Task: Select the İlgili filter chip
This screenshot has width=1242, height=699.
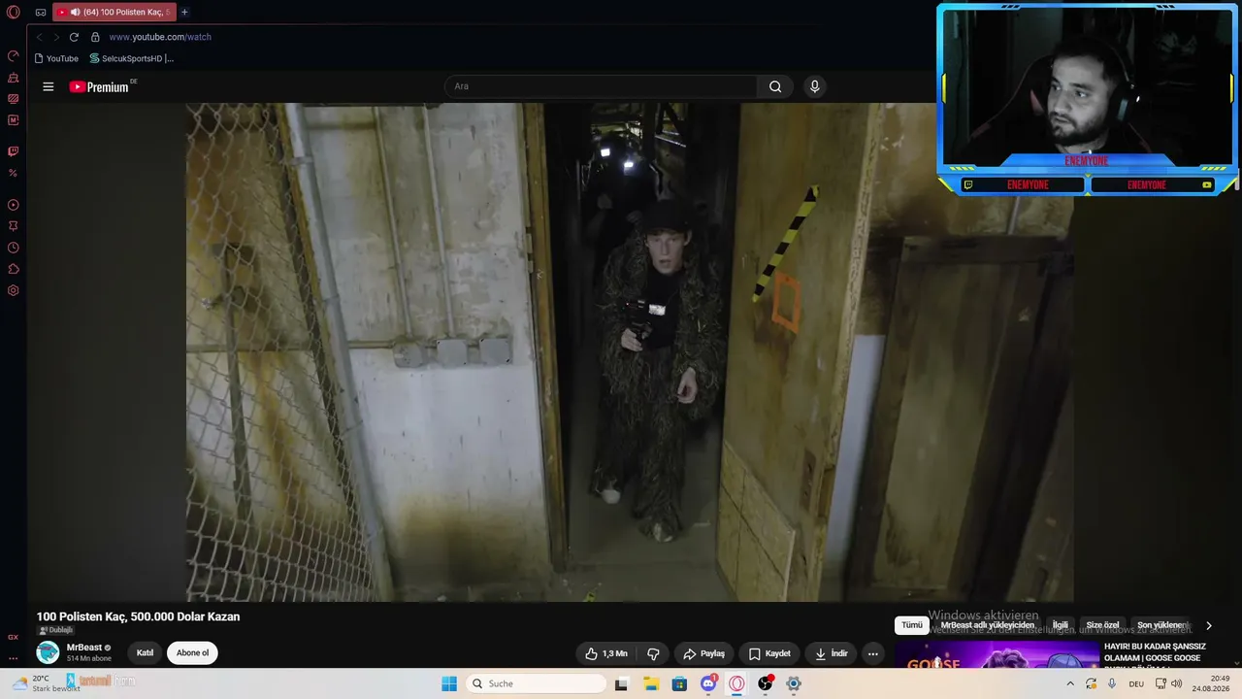Action: pyautogui.click(x=1061, y=625)
